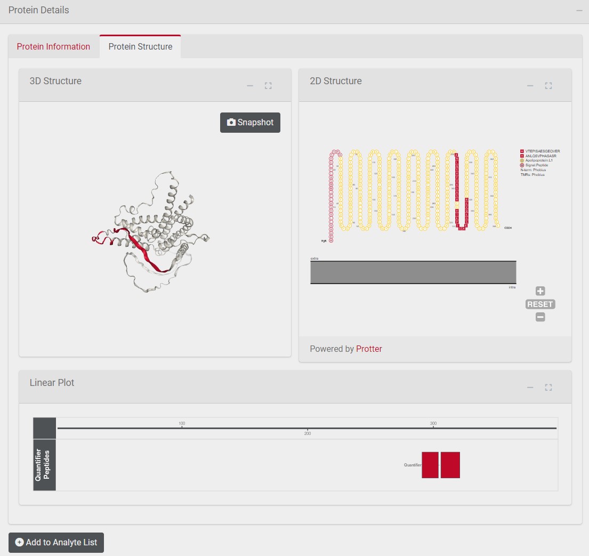589x556 pixels.
Task: Open the Protter website link
Action: (x=369, y=349)
